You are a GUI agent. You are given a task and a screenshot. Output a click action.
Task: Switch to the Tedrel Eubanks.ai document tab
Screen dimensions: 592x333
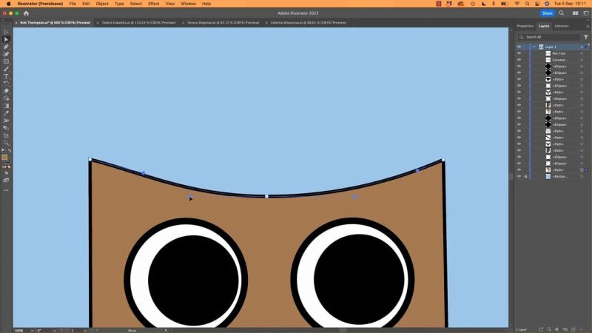[x=138, y=23]
